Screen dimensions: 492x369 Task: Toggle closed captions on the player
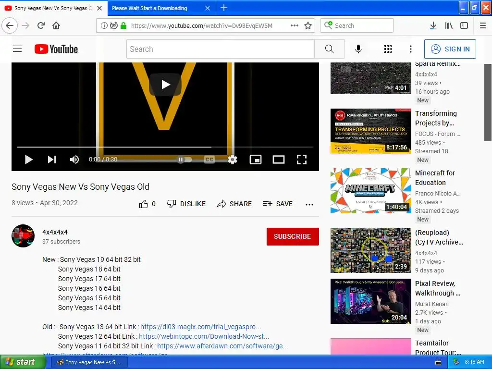click(209, 160)
